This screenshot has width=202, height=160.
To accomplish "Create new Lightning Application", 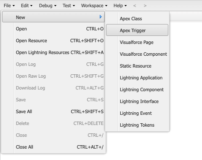I will [x=137, y=78].
